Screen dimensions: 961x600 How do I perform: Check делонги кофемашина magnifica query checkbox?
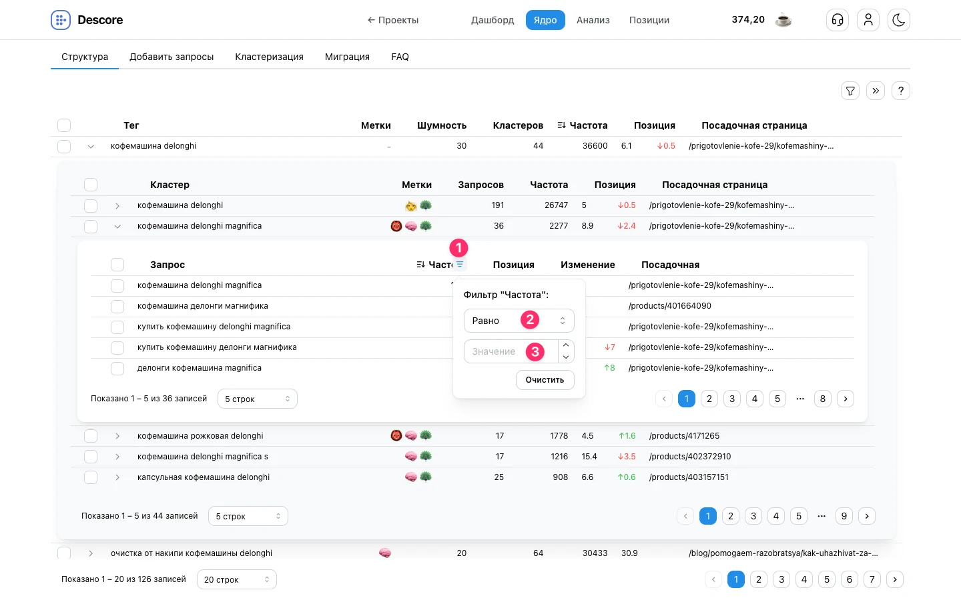pos(117,368)
